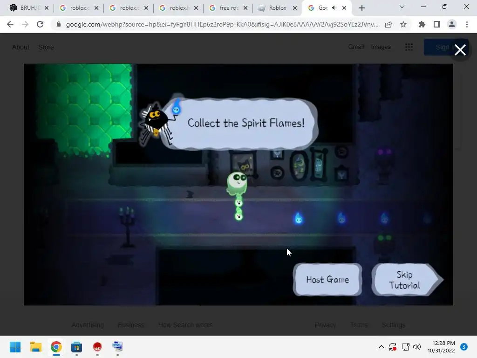This screenshot has width=477, height=358.
Task: Skip the game tutorial
Action: click(x=407, y=280)
